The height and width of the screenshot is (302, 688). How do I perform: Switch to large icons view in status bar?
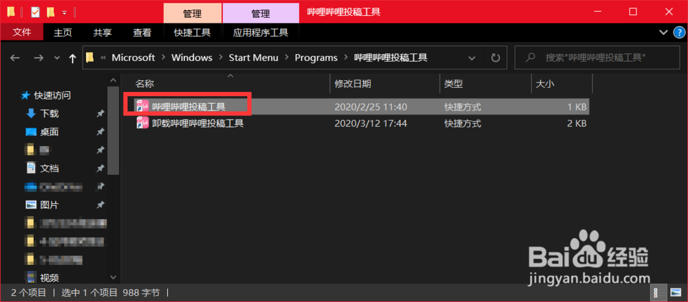[675, 292]
